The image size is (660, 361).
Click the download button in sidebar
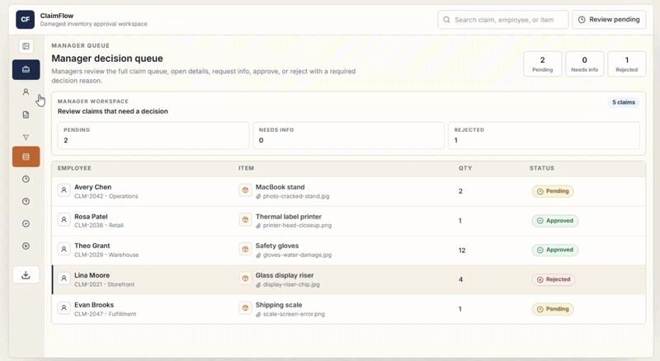pyautogui.click(x=26, y=274)
